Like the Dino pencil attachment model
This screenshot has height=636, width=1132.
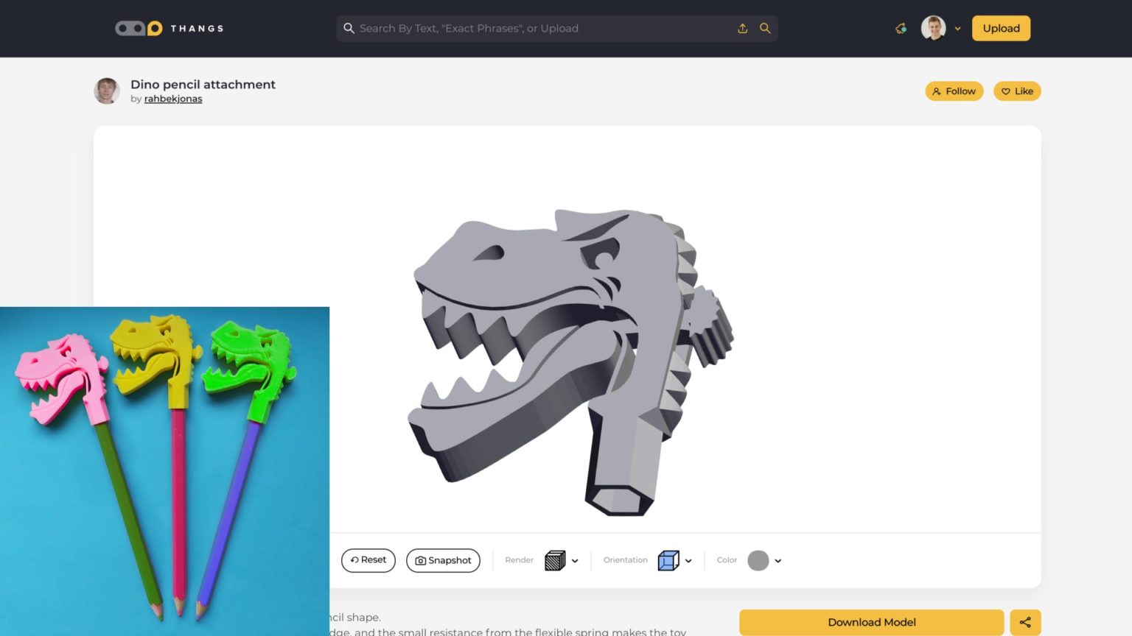coord(1017,91)
